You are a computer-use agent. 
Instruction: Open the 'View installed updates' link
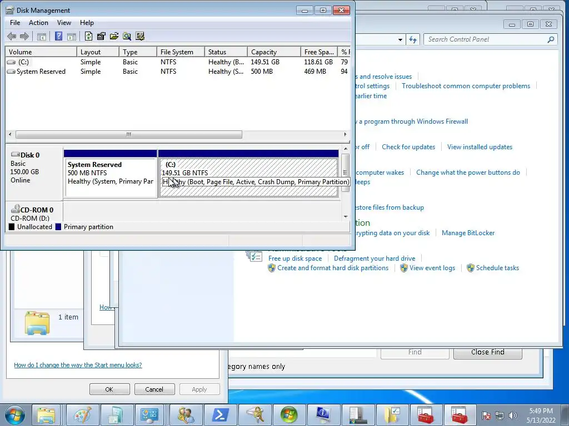tap(480, 146)
